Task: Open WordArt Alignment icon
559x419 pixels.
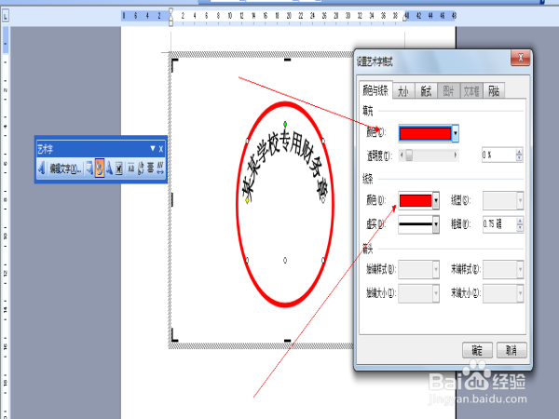Action: 150,169
